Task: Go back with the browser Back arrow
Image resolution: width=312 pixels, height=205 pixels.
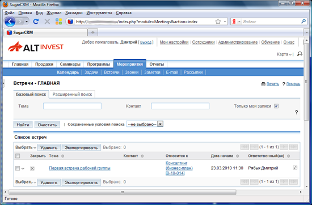Action: pyautogui.click(x=10, y=22)
